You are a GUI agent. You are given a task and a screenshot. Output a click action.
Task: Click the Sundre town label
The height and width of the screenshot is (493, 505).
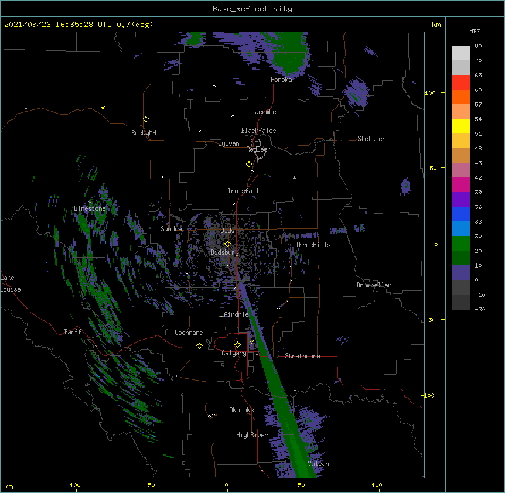click(171, 229)
